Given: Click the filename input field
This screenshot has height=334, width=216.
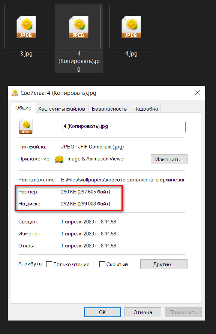Looking at the screenshot, I should click(124, 127).
